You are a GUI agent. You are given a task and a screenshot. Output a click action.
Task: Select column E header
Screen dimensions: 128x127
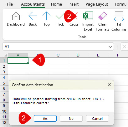[98, 55]
